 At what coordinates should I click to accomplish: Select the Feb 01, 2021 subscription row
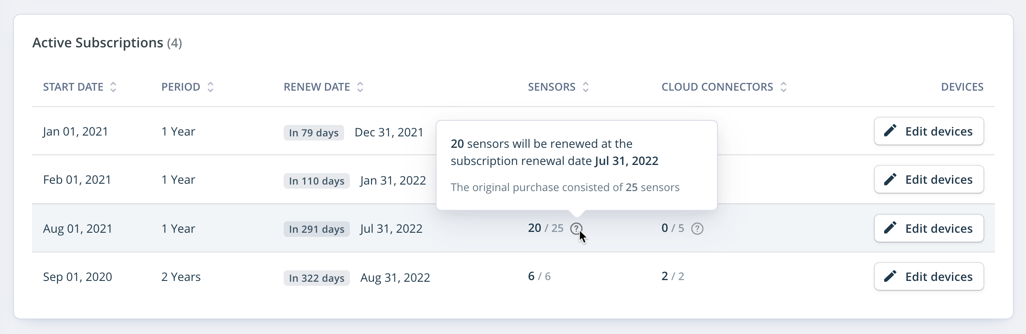(513, 179)
